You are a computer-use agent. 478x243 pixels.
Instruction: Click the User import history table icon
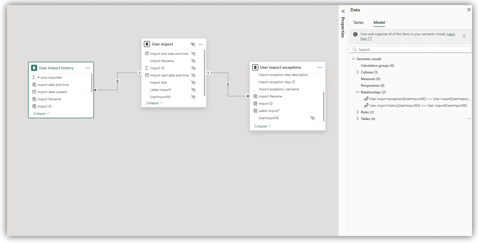click(x=34, y=68)
